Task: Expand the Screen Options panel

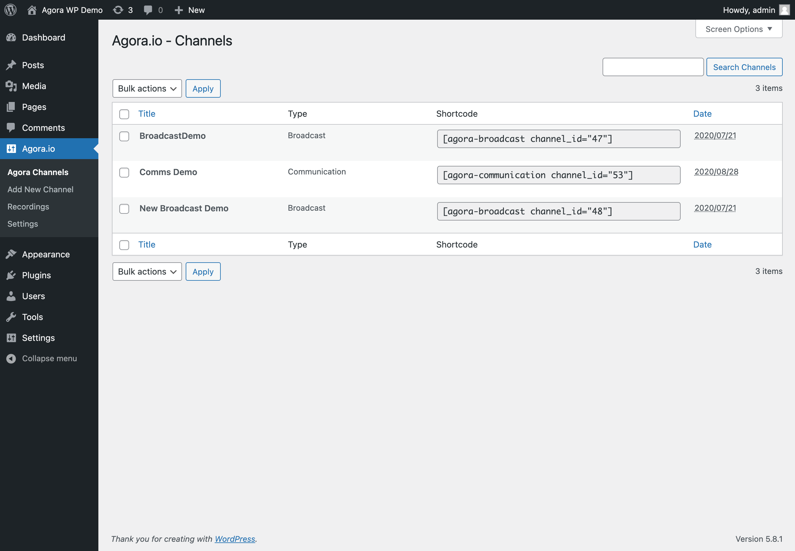Action: [x=739, y=29]
